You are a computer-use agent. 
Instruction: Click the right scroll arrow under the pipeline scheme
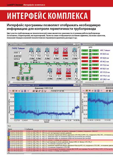[77, 82]
